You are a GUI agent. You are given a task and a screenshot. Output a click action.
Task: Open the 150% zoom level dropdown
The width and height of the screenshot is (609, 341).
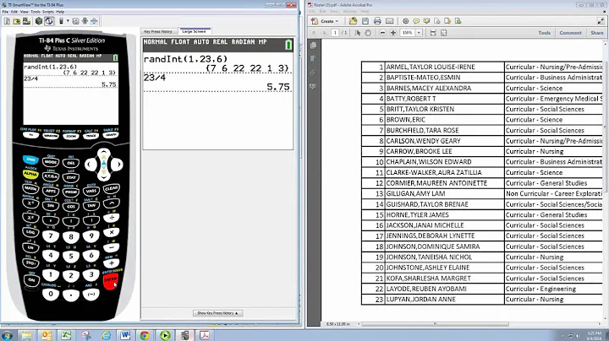coord(419,33)
